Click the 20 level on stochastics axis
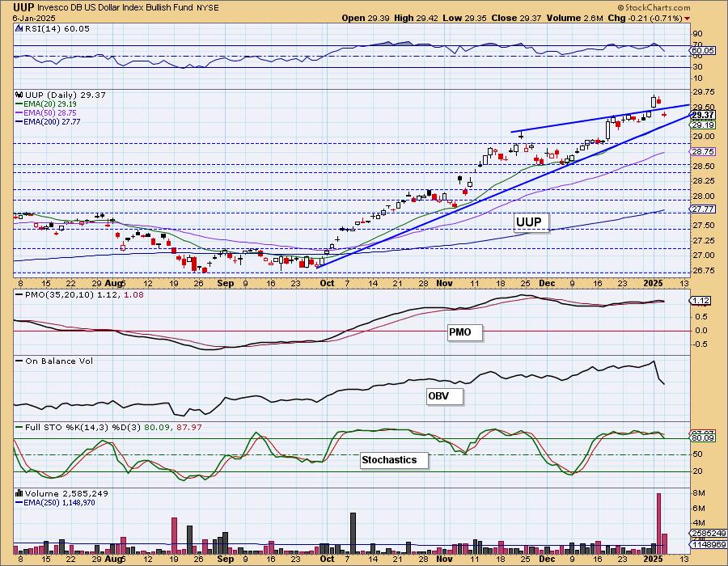The width and height of the screenshot is (728, 566). tap(697, 471)
